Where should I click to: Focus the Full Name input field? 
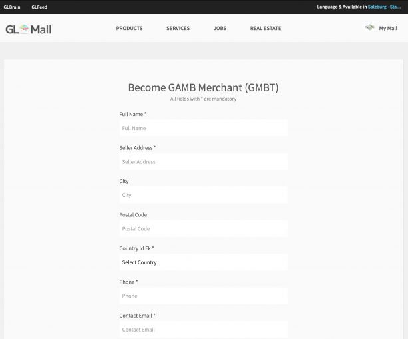point(203,128)
